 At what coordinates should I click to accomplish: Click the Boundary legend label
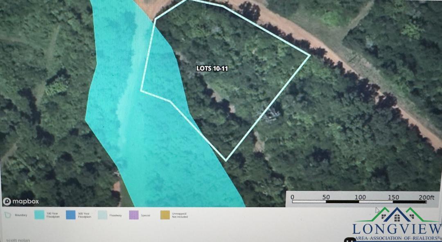22,215
